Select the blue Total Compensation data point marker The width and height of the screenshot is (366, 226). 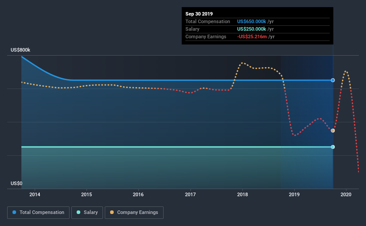[333, 80]
